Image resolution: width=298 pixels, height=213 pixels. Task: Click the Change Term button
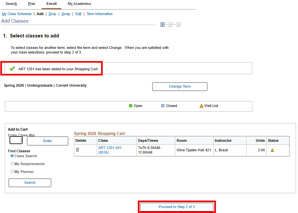pyautogui.click(x=180, y=87)
